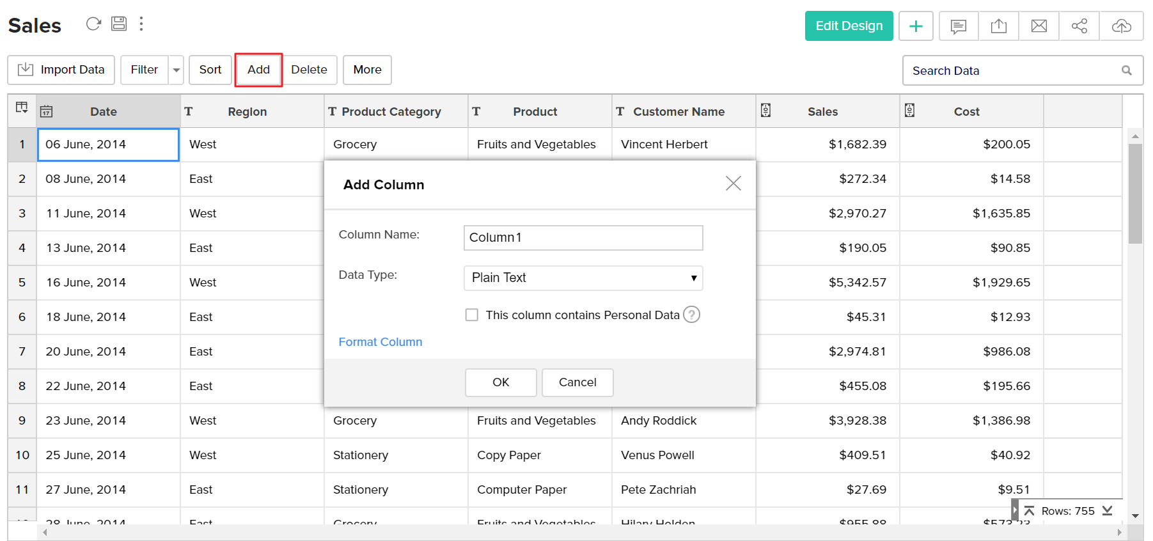This screenshot has width=1153, height=541.
Task: Click the Column Name text field
Action: click(583, 238)
